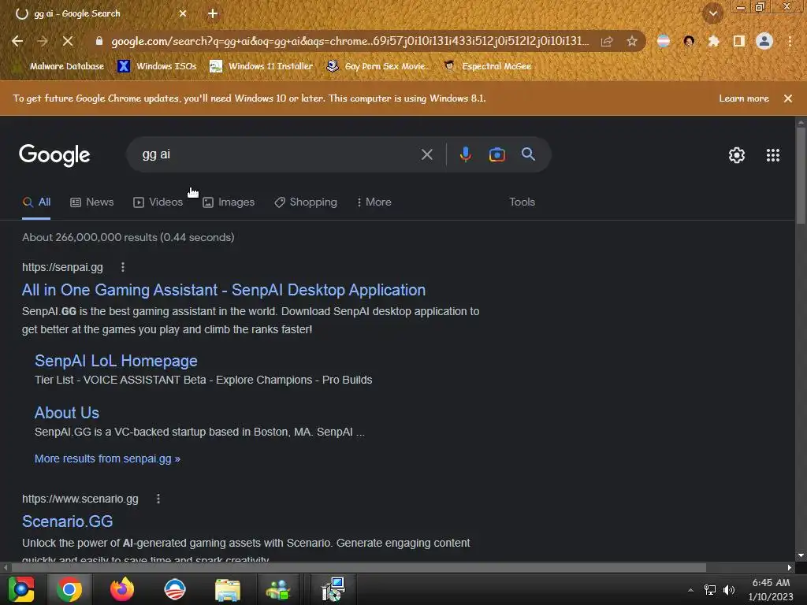Switch to the Videos results tab
This screenshot has height=605, width=807.
(x=158, y=202)
